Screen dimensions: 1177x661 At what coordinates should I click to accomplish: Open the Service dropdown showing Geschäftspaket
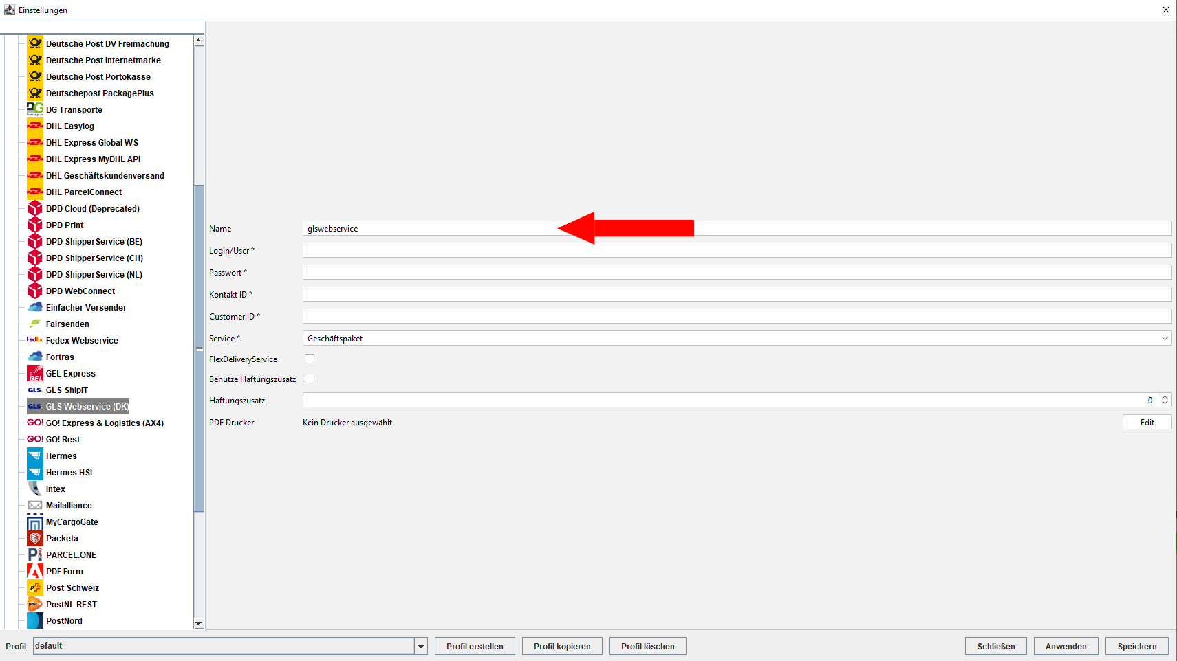(737, 338)
